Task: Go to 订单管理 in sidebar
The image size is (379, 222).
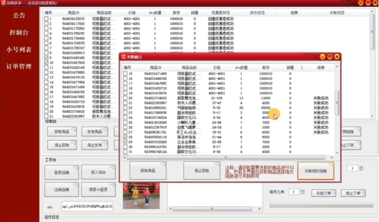Action: pos(19,66)
